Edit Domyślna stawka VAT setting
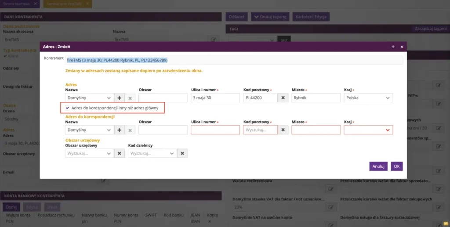This screenshot has width=450, height=227. (x=331, y=207)
